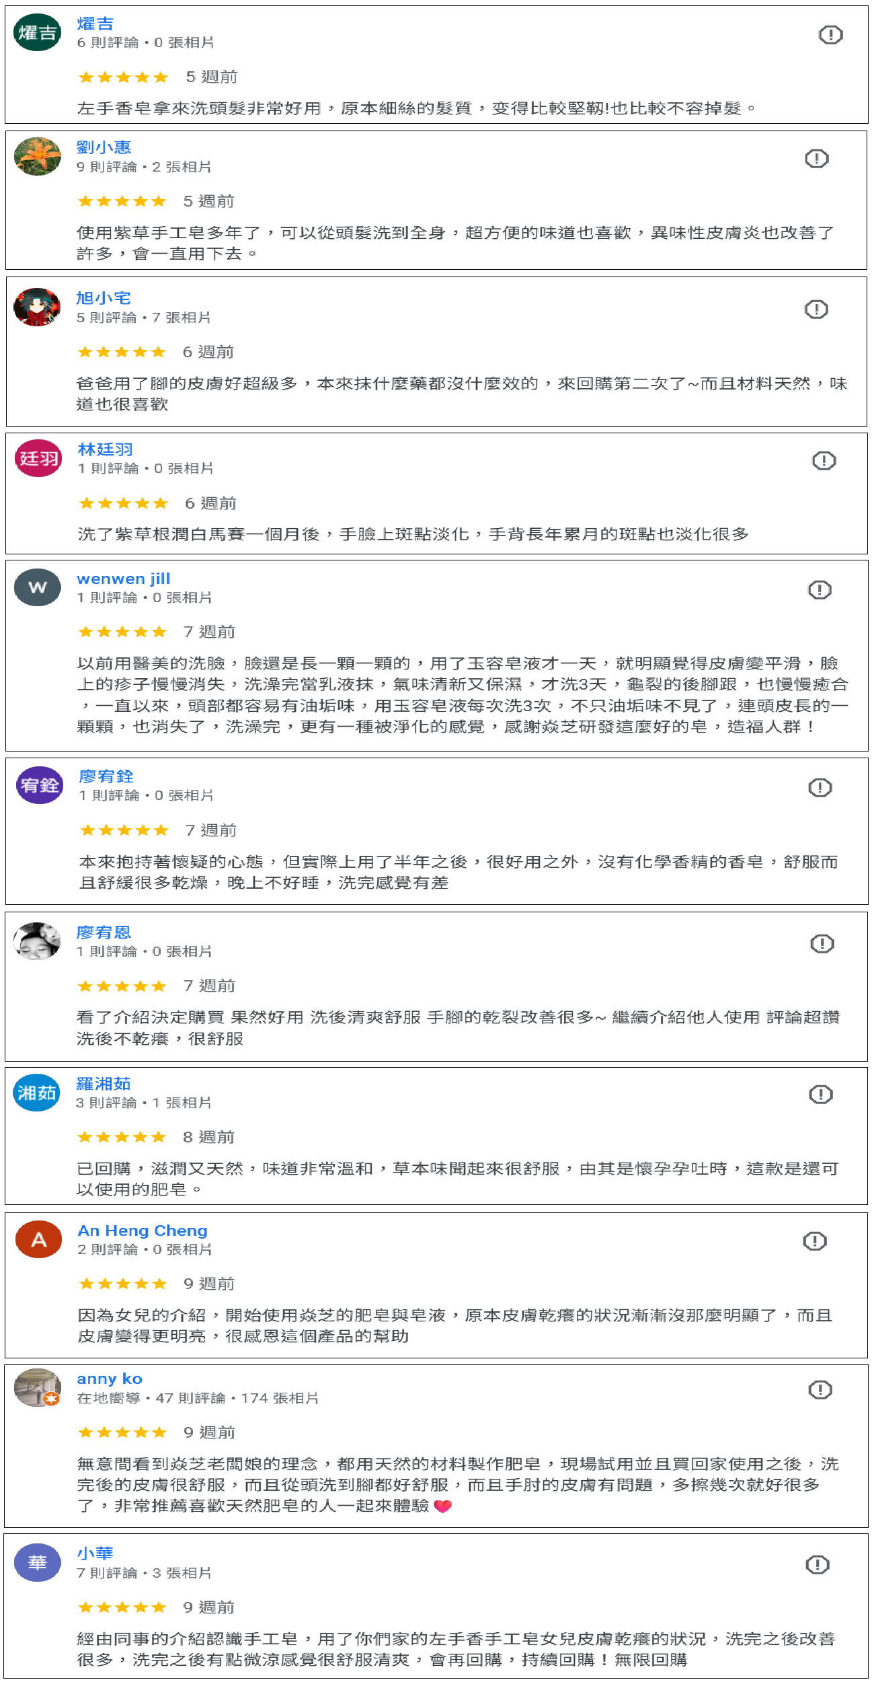Click the five-star rating on 林廷羽's review
Screen dimensions: 874x1682
click(123, 503)
